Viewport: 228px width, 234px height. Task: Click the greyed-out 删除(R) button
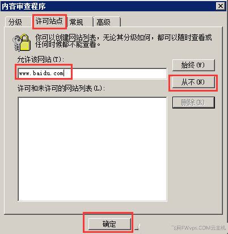[x=193, y=102]
